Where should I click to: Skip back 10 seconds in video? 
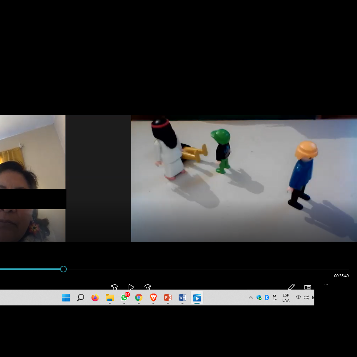coord(114,287)
